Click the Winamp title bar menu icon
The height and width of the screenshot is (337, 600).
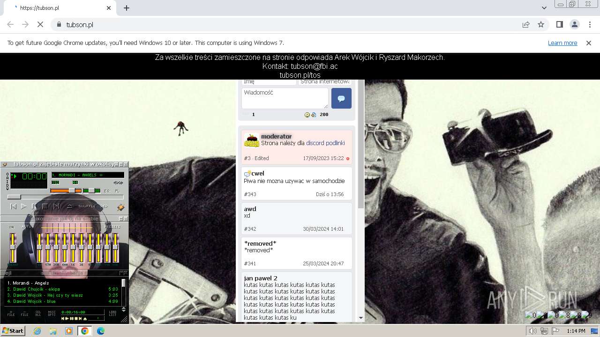[x=5, y=164]
